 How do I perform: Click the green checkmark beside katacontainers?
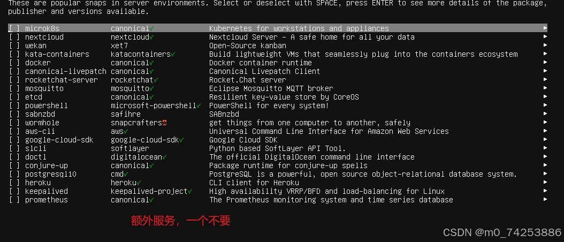173,55
